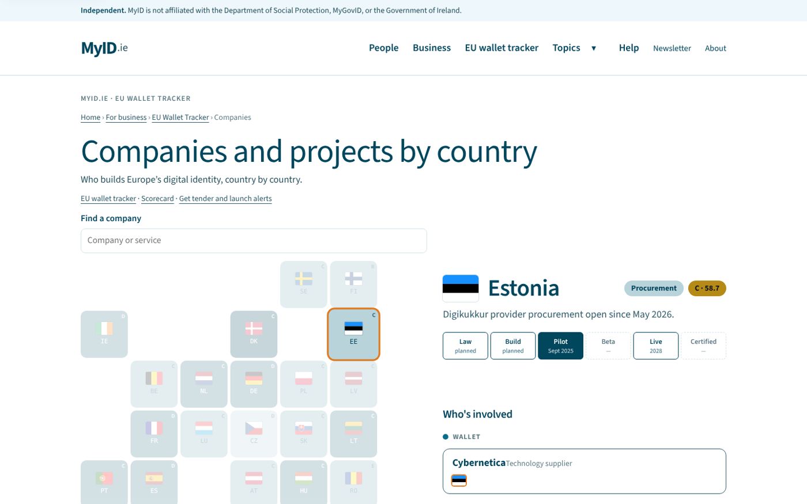This screenshot has width=807, height=504.
Task: Select the Spain (ES) country tile
Action: click(x=154, y=483)
